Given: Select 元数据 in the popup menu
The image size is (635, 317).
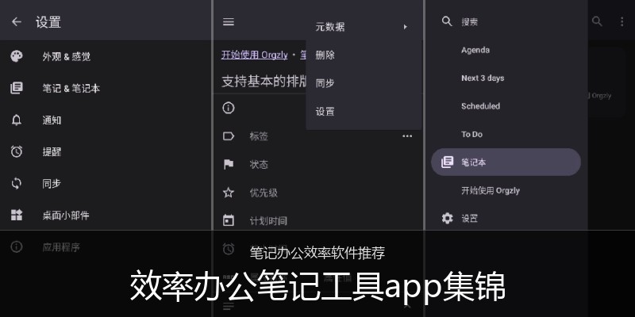Looking at the screenshot, I should point(364,27).
